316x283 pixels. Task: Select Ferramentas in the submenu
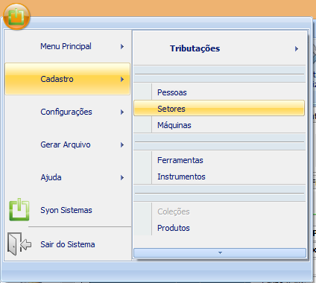(x=219, y=160)
